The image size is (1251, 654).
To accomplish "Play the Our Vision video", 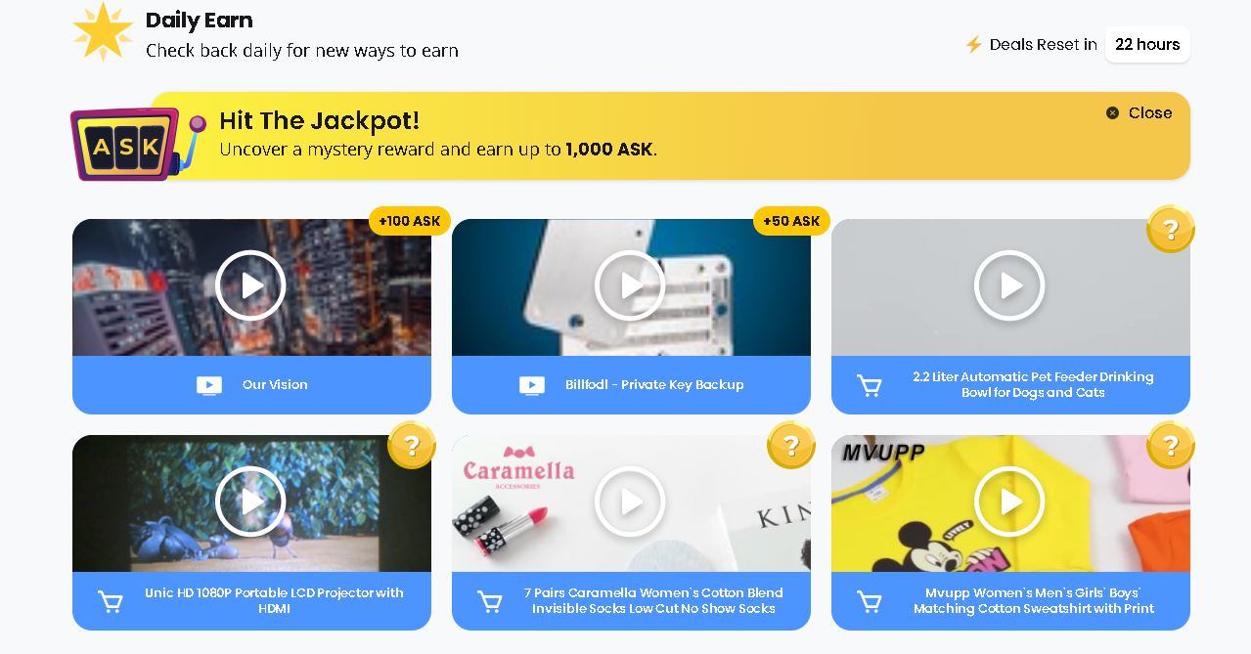I will (250, 285).
